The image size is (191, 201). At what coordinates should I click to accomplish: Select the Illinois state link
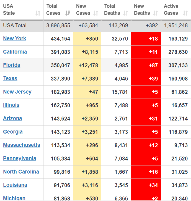11,105
